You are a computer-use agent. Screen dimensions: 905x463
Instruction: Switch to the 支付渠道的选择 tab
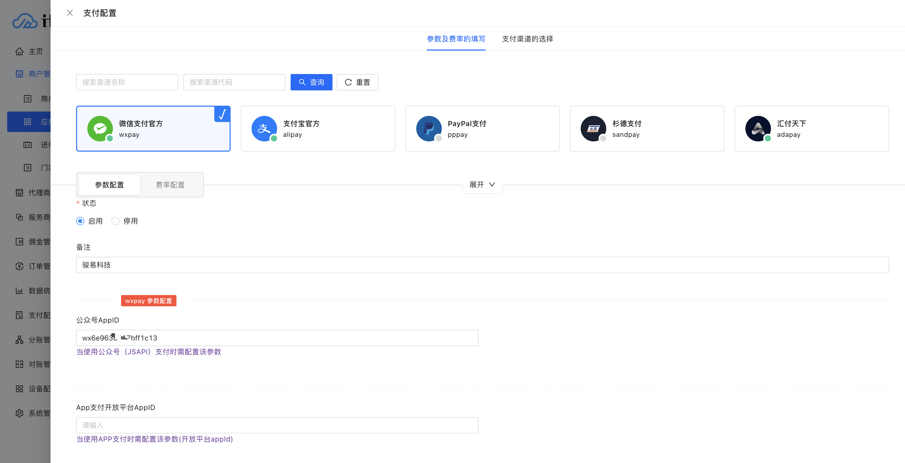tap(527, 39)
